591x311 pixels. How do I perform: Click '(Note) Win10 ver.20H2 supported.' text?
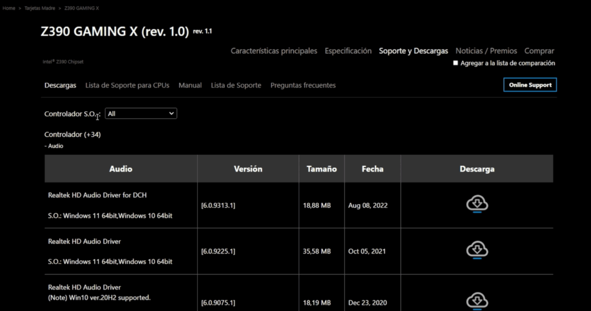99,298
